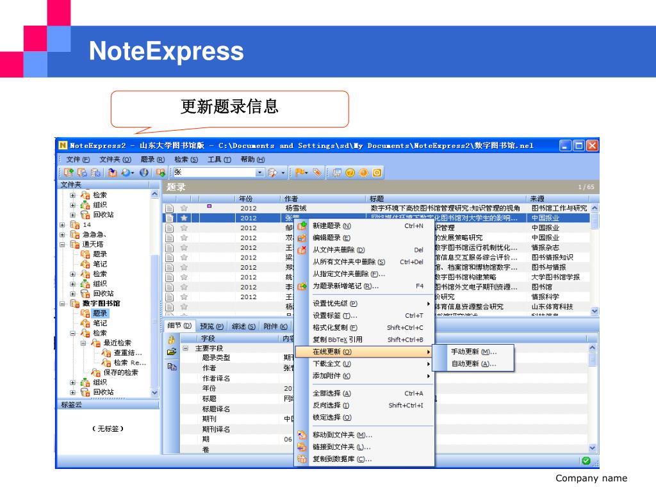
Task: Open the search box dropdown arrow
Action: click(260, 172)
